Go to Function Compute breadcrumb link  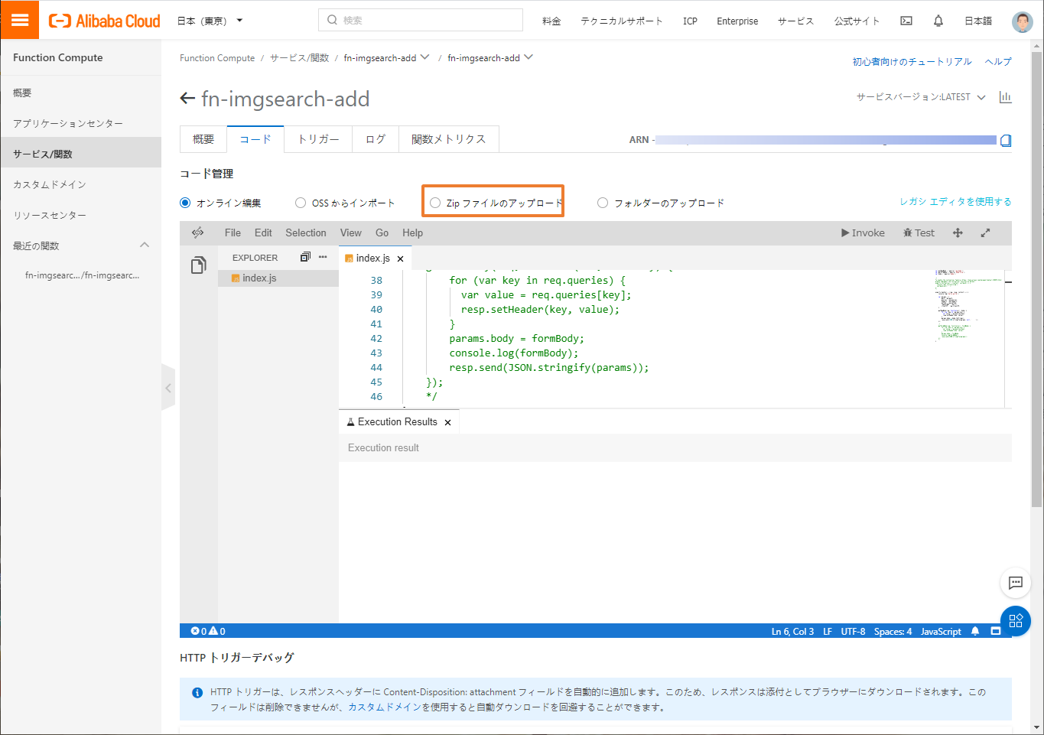217,57
